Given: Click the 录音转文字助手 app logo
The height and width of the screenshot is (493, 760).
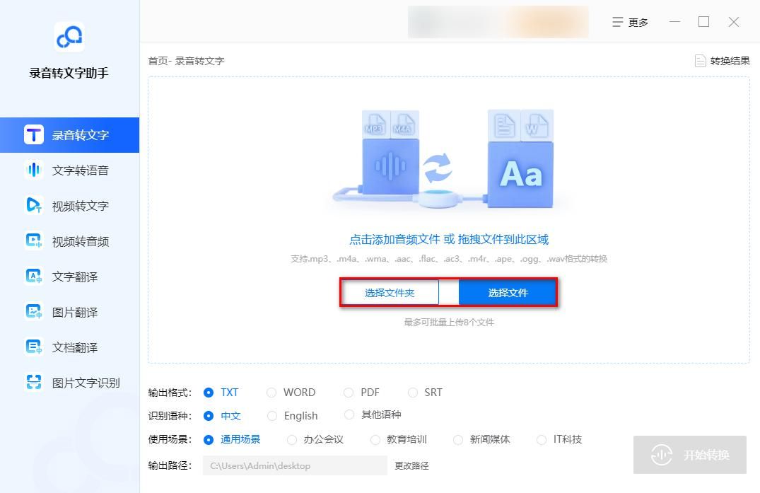Looking at the screenshot, I should 69,37.
